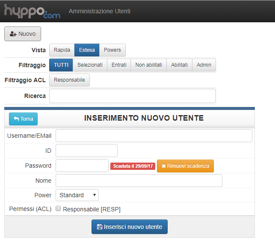Click Rimuovi scadenza button

click(185, 166)
